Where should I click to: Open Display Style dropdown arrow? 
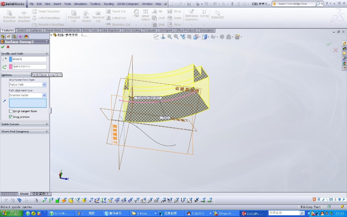coord(209,37)
